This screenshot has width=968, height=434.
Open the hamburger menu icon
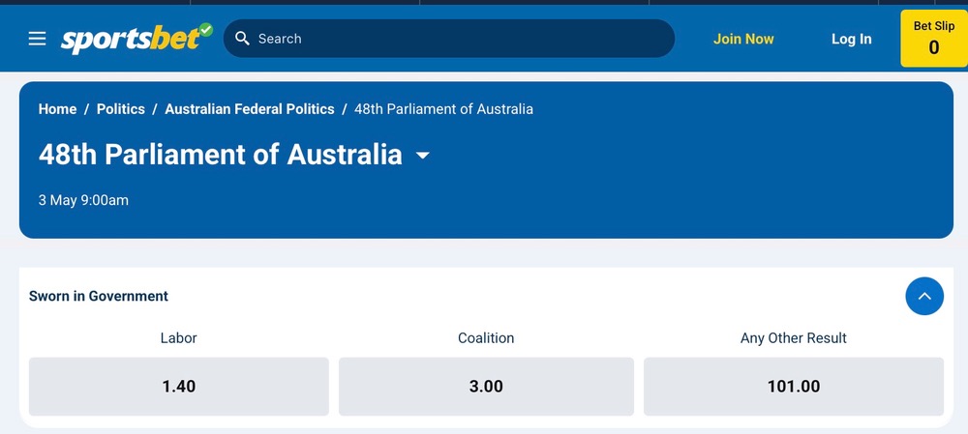tap(37, 39)
